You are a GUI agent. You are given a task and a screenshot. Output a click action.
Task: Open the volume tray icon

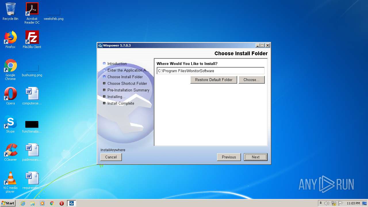pos(327,203)
